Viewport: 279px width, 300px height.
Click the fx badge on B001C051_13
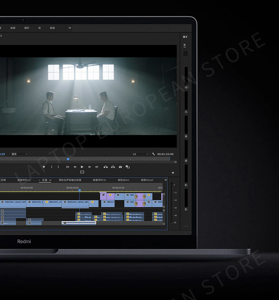click(47, 202)
